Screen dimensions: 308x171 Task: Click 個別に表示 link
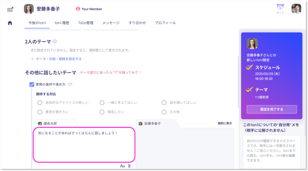(x=225, y=123)
